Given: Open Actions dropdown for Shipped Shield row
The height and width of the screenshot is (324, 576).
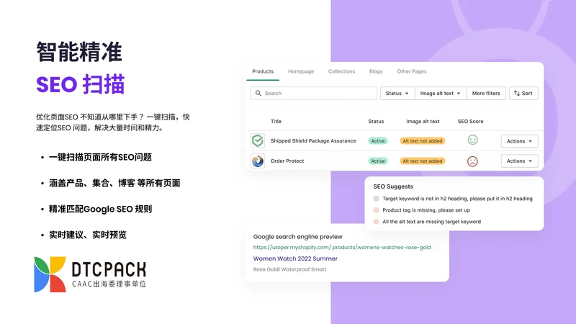Looking at the screenshot, I should tap(519, 141).
